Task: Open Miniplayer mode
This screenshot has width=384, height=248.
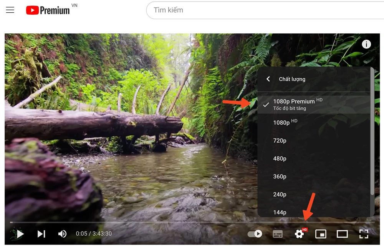Action: (x=321, y=233)
